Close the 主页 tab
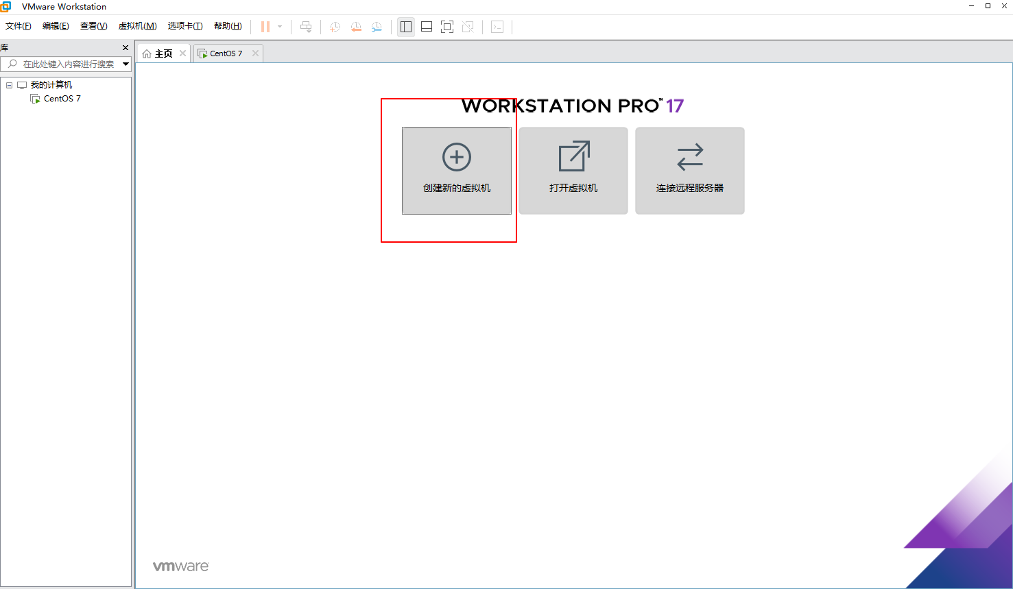The height and width of the screenshot is (589, 1013). (x=182, y=53)
